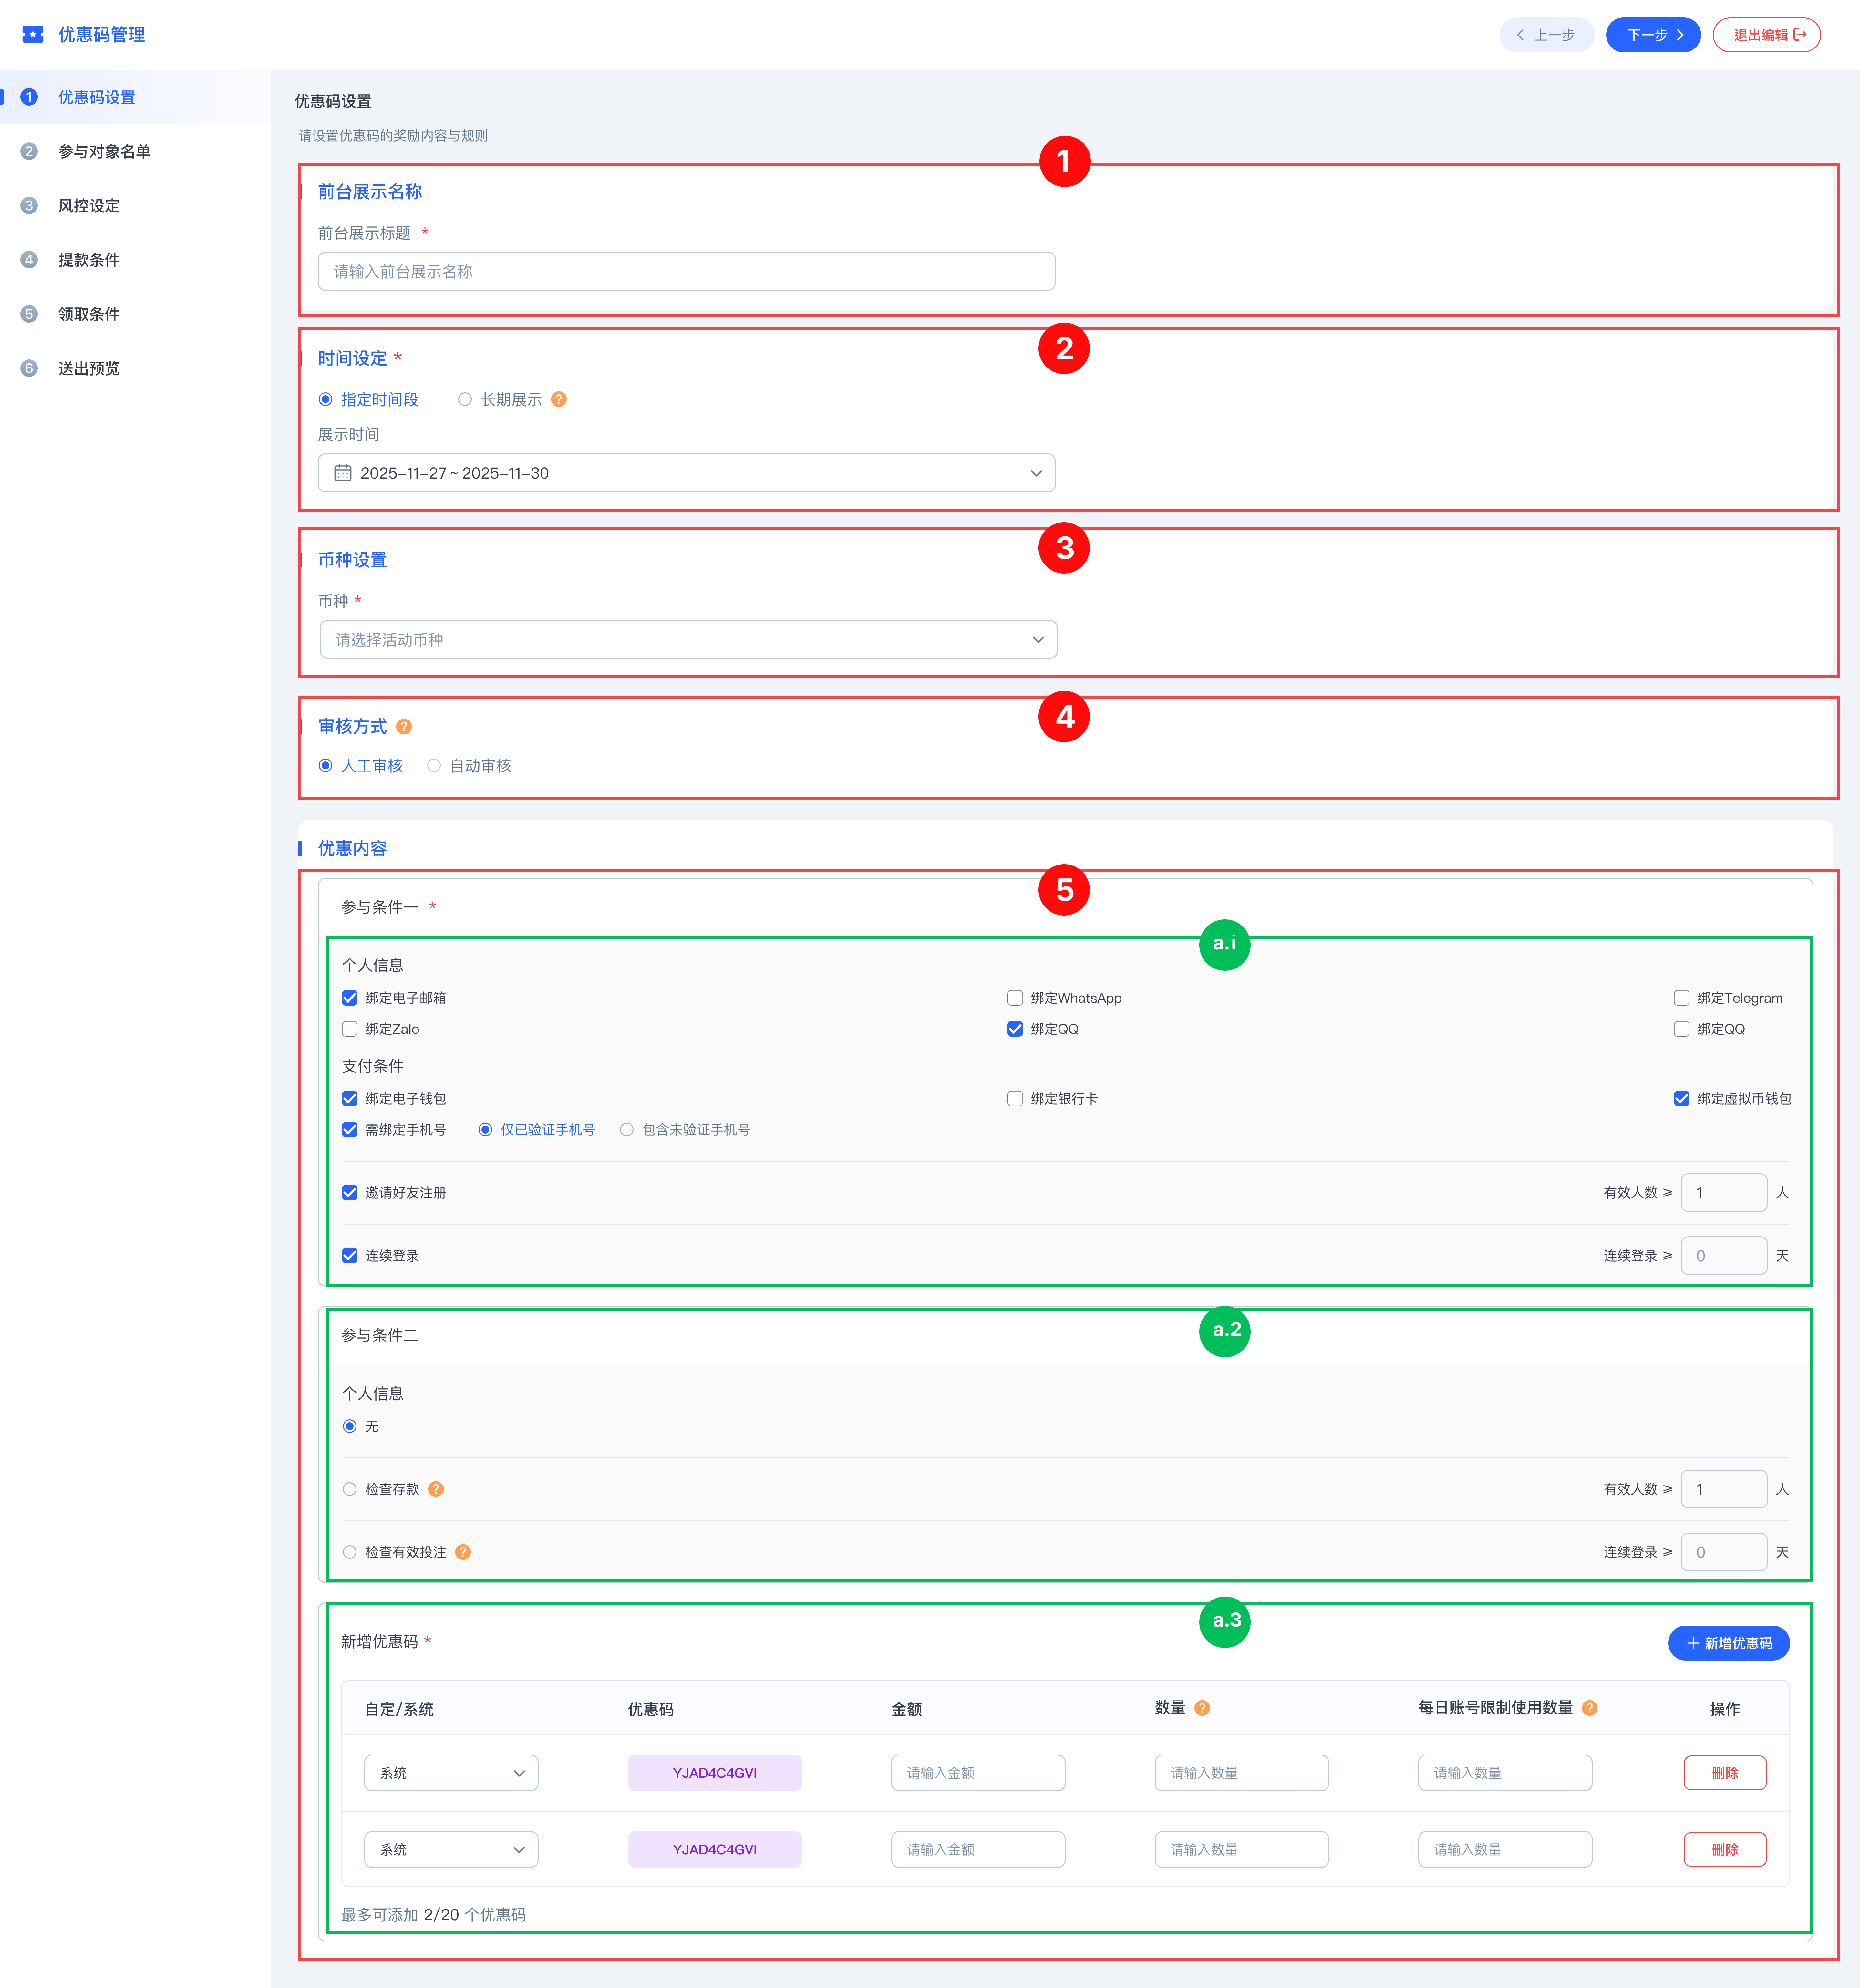Click the help icon beside the 数量 column header
1860x1988 pixels.
tap(1202, 1708)
